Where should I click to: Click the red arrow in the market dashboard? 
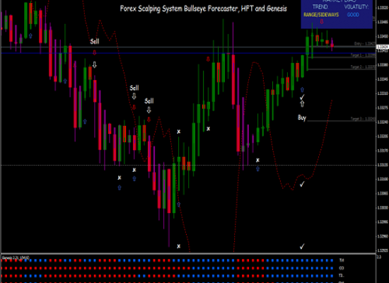[x=322, y=22]
